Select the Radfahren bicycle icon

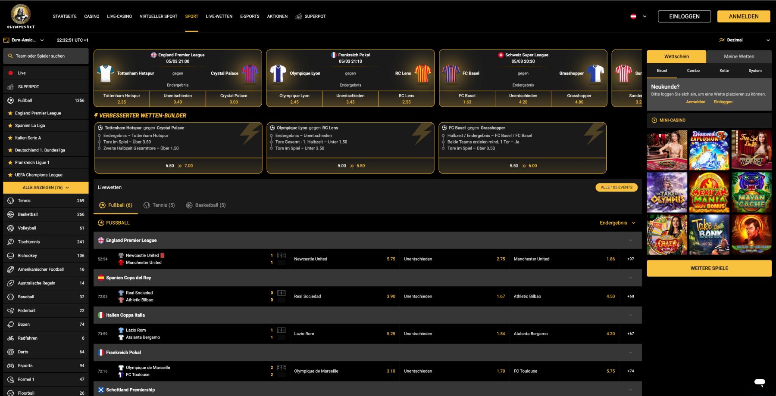11,338
